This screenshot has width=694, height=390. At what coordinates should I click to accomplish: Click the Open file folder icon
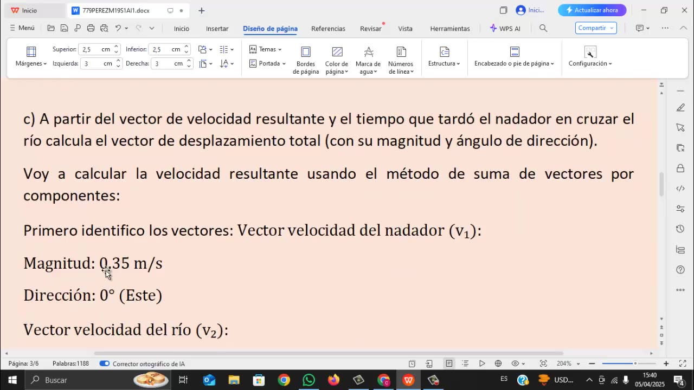point(51,28)
